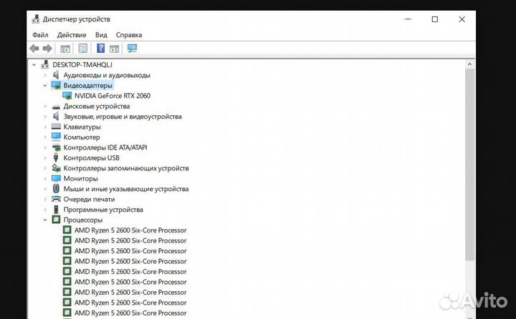Click the audio inputs speaker icon
Viewport: 516px width, 319px height.
[56, 75]
